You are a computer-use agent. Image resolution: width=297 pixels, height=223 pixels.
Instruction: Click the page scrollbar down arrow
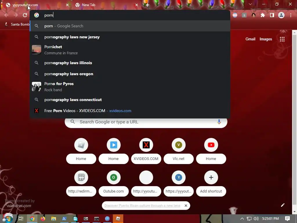[294, 212]
